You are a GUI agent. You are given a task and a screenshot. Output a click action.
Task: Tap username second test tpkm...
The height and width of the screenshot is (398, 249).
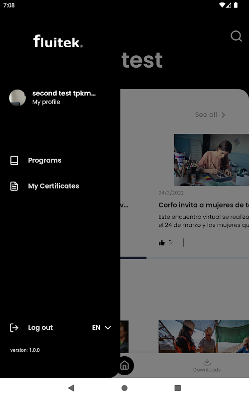[64, 93]
